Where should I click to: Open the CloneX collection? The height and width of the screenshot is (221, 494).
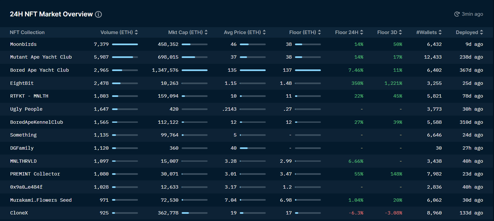(19, 213)
